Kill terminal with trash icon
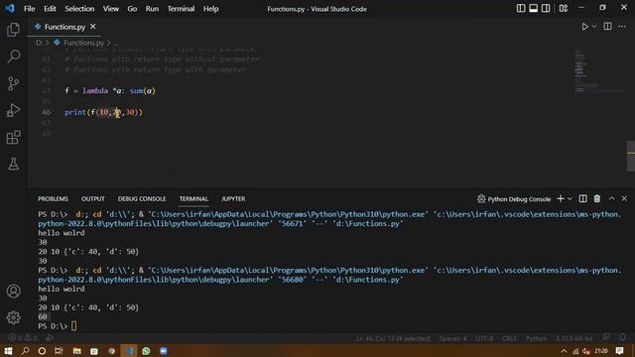The image size is (635, 357). (x=597, y=198)
